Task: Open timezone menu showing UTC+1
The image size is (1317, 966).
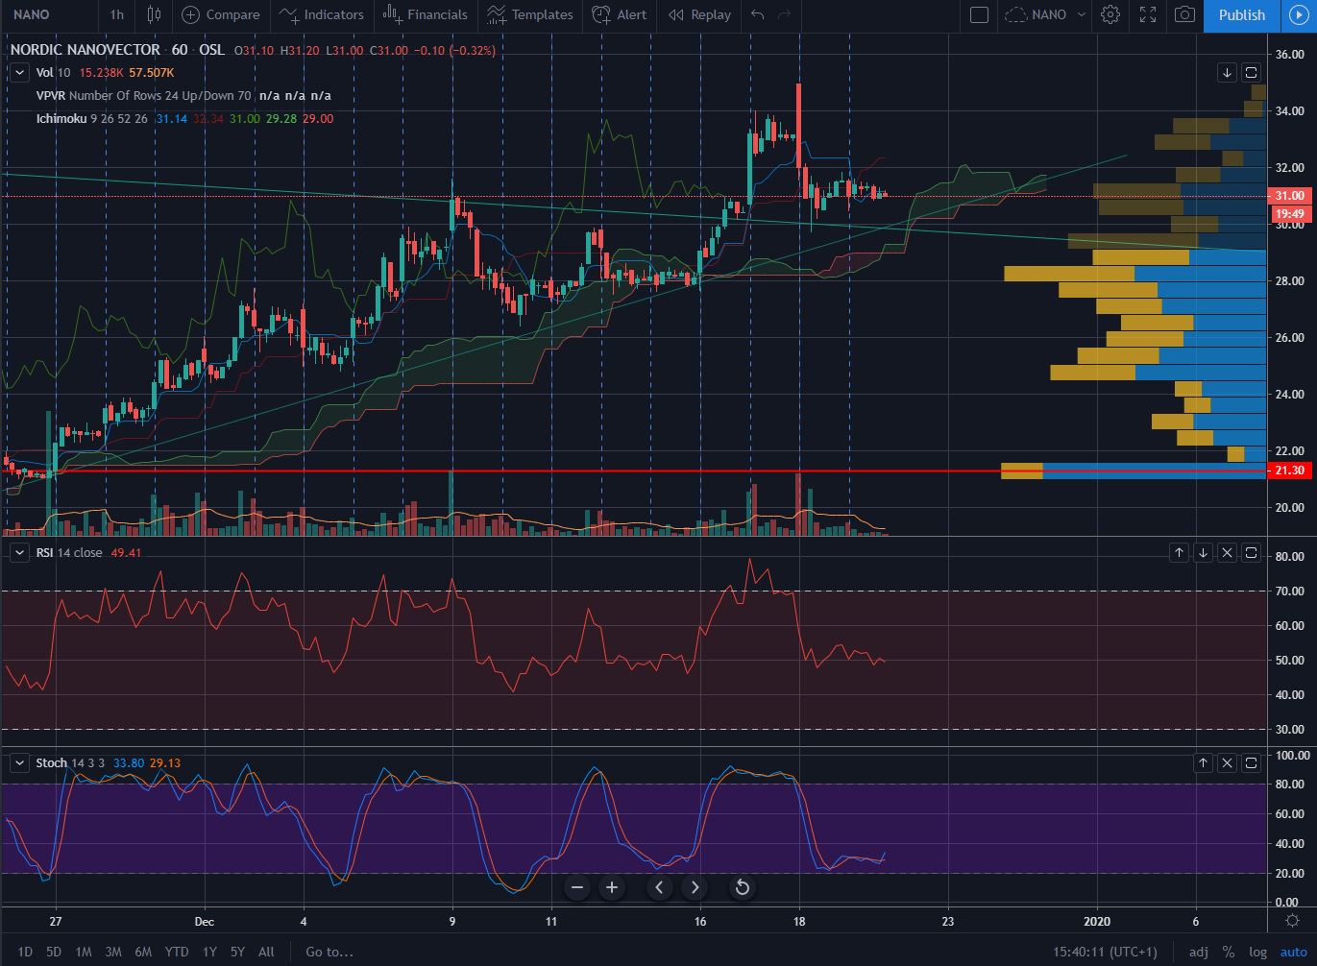Action: tap(1105, 952)
